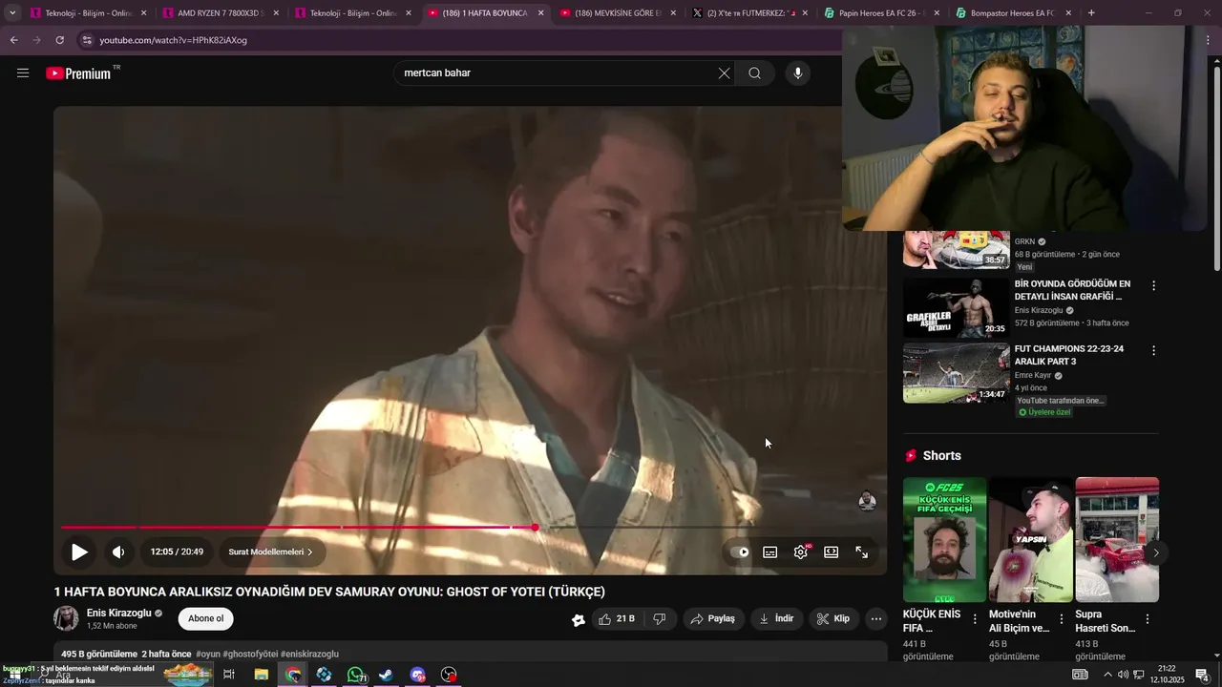The height and width of the screenshot is (687, 1222).
Task: Reload the page
Action: coord(59,40)
